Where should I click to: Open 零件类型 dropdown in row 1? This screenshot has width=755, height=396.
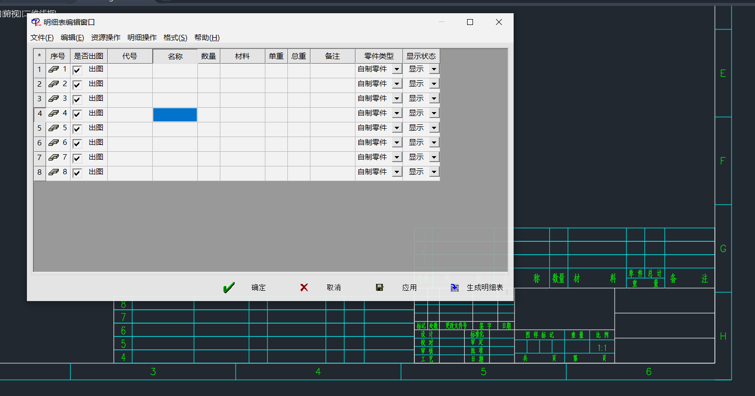pos(397,70)
